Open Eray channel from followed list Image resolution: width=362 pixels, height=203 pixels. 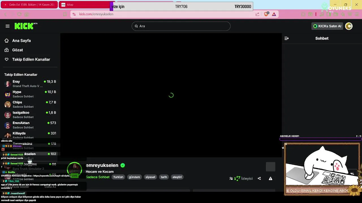[x=30, y=84]
